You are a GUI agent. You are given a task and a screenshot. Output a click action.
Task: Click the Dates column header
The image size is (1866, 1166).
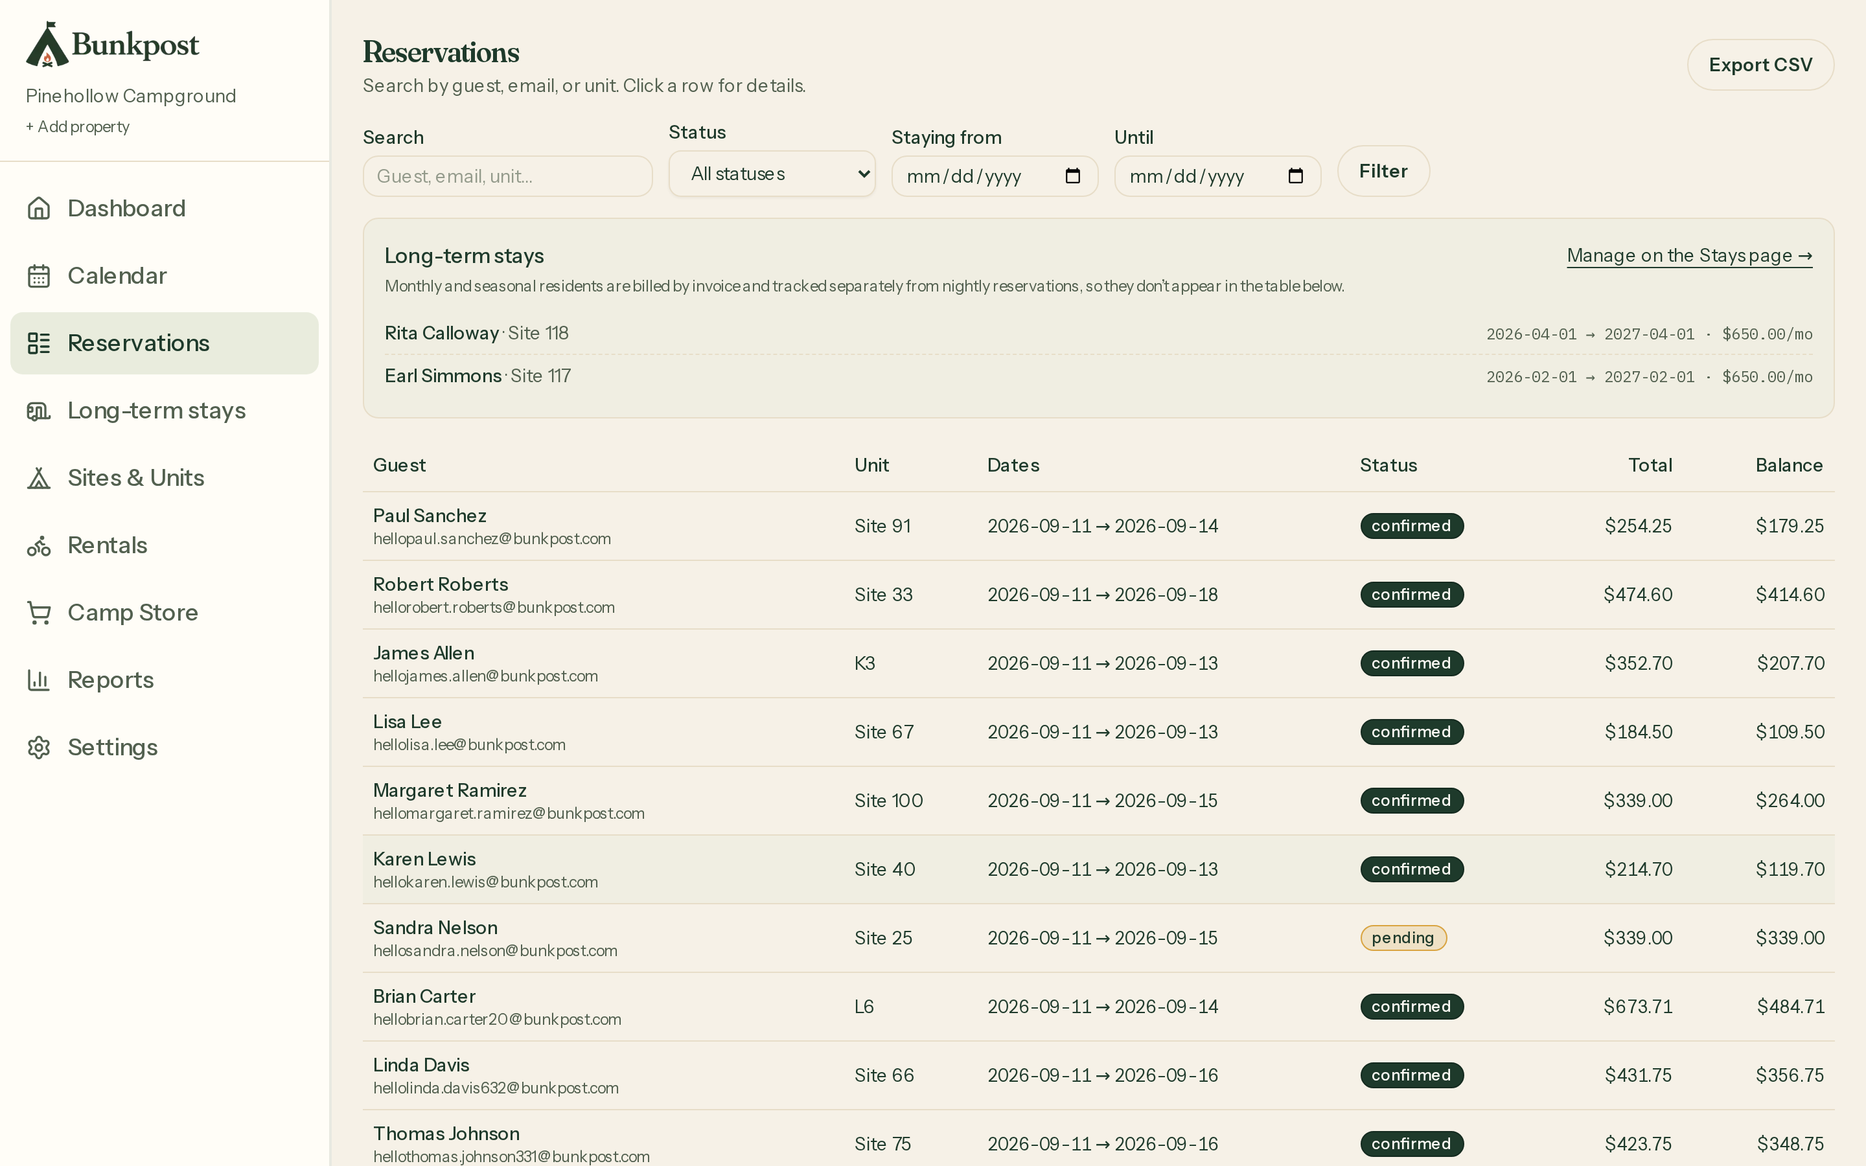[1013, 465]
